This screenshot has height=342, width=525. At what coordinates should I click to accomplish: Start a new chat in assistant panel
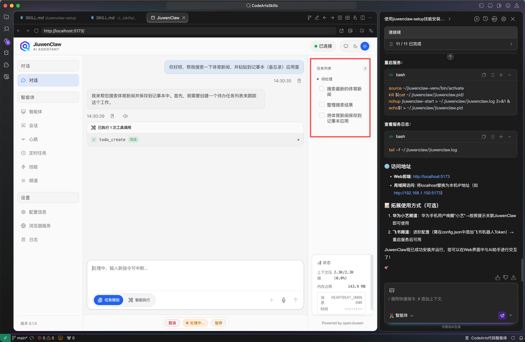(x=477, y=19)
